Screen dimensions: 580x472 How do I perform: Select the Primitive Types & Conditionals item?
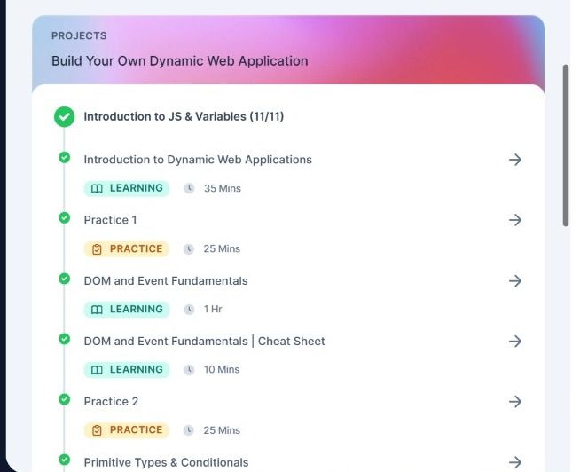(x=166, y=462)
